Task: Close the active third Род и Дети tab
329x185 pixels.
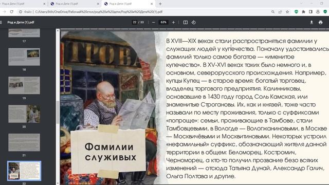Action: click(152, 4)
